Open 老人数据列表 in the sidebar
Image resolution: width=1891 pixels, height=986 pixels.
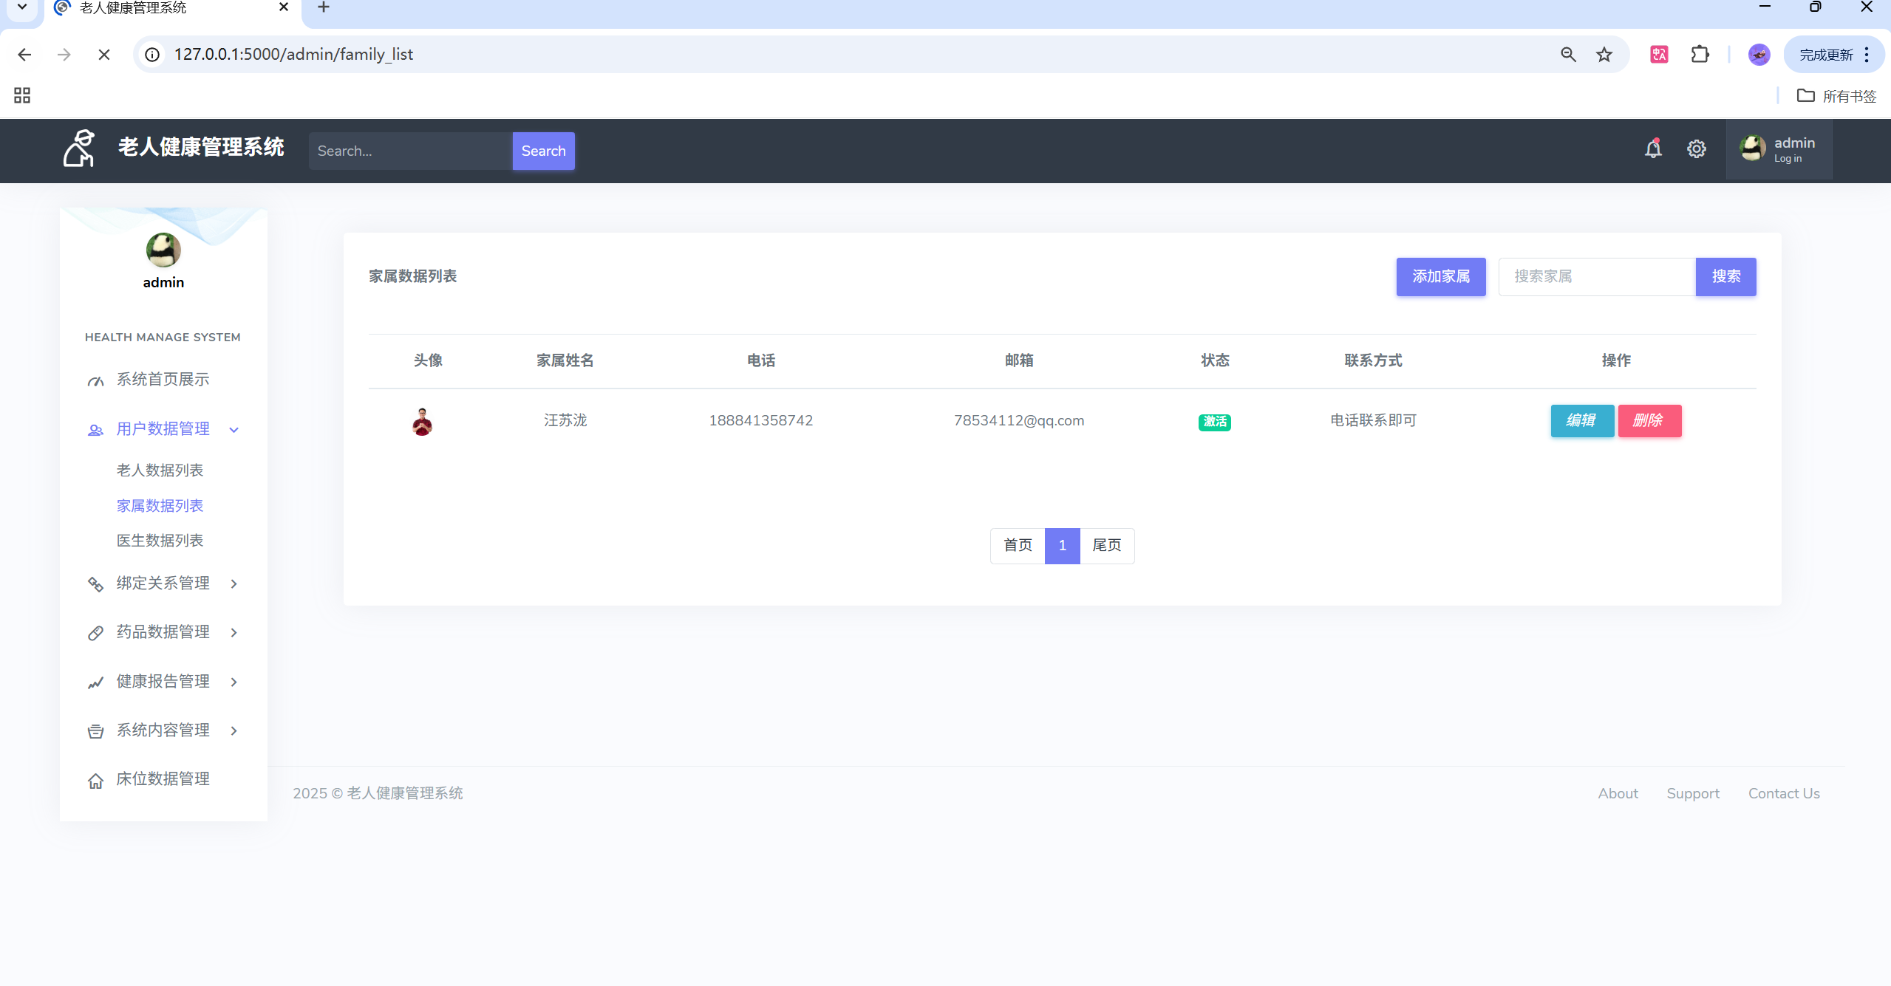(160, 470)
